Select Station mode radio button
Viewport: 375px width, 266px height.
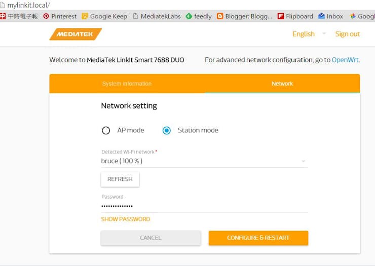pos(167,130)
